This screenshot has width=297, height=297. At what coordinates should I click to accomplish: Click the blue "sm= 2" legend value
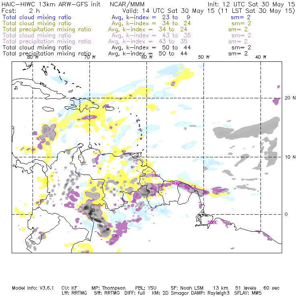click(240, 17)
